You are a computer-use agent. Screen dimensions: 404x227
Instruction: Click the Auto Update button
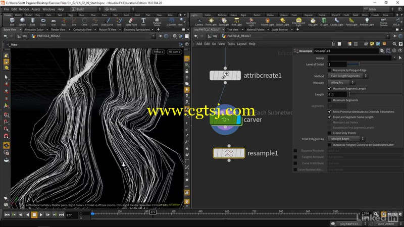386,223
